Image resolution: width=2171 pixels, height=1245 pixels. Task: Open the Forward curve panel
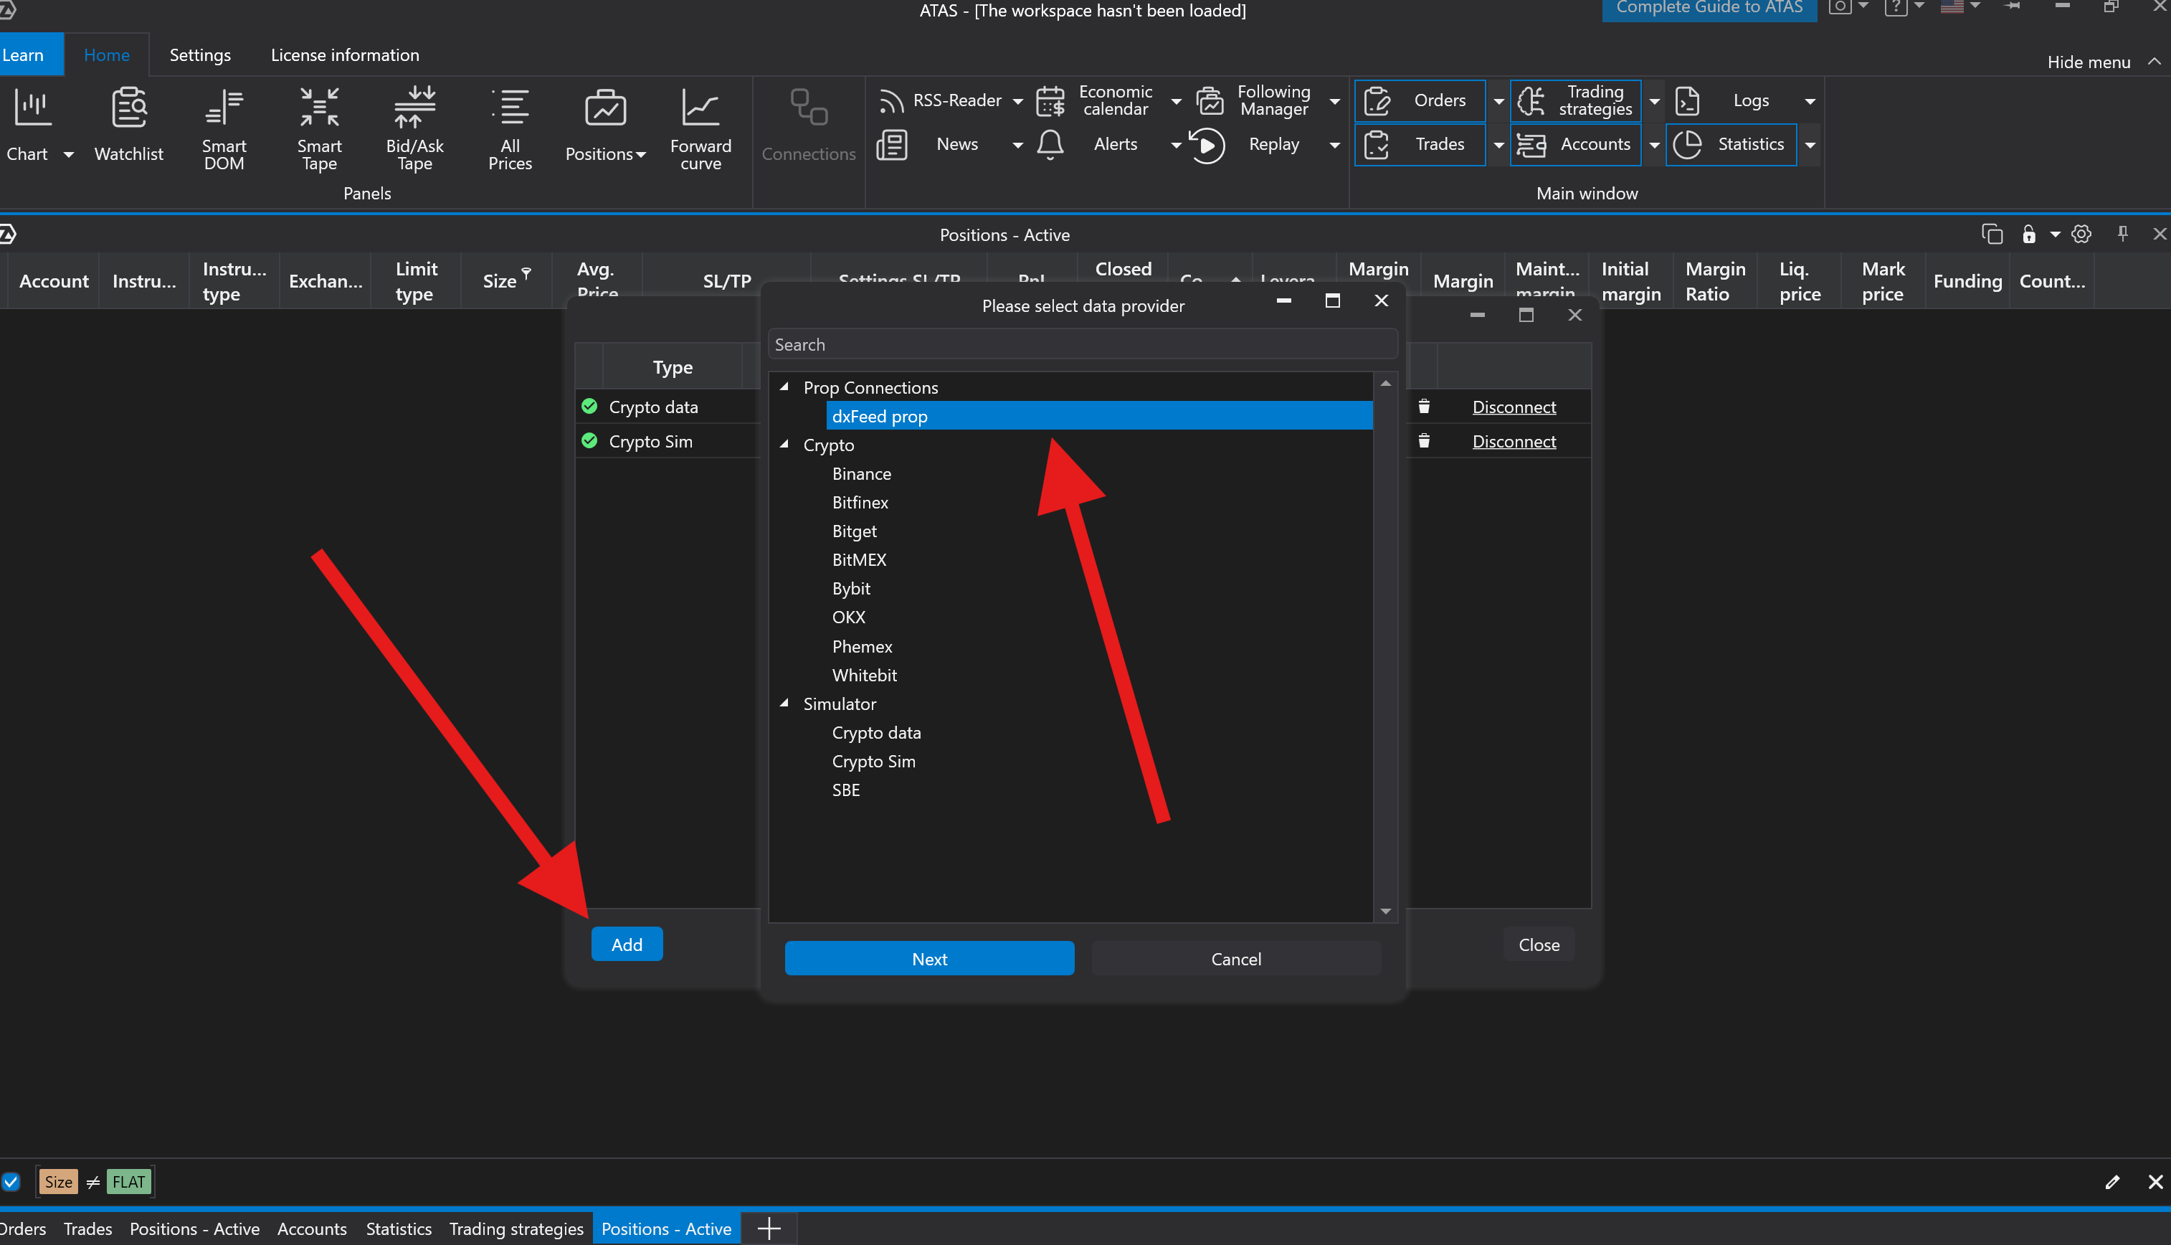click(x=700, y=128)
